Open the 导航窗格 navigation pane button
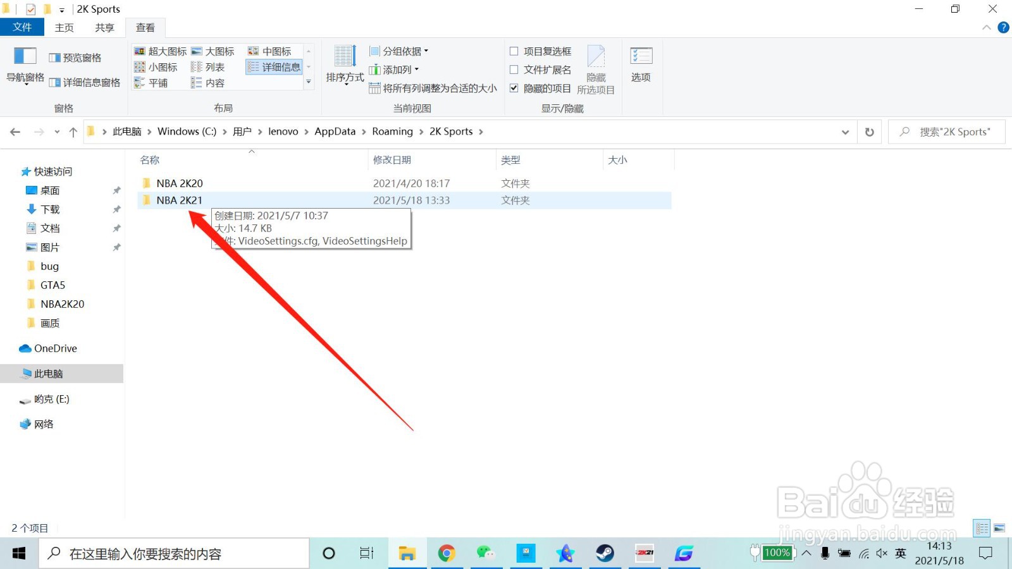1012x569 pixels. click(25, 65)
